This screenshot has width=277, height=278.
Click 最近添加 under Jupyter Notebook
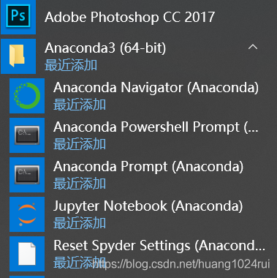(x=80, y=223)
